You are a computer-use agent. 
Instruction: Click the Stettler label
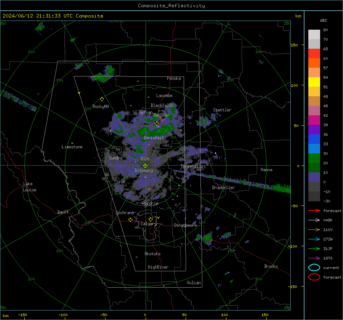[222, 110]
